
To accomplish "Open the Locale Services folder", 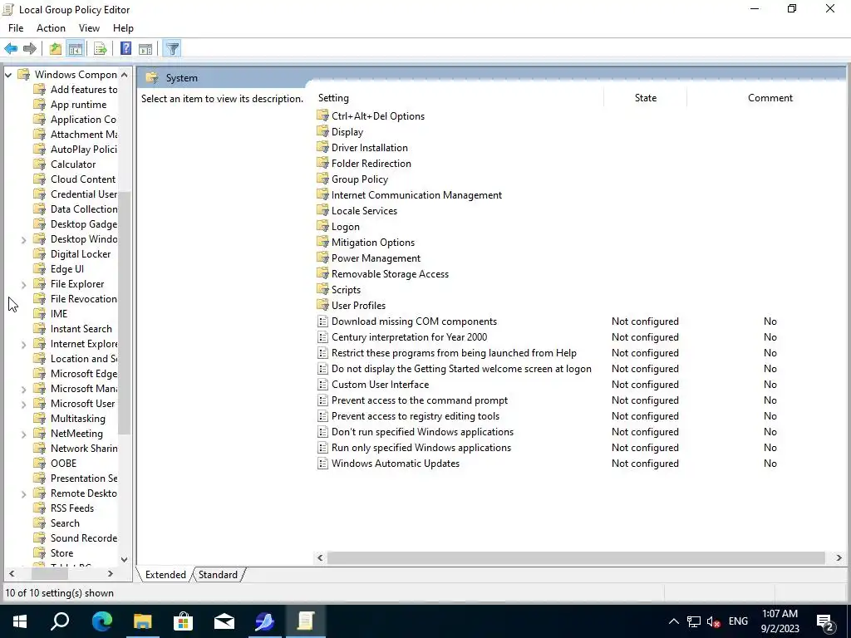I will (364, 210).
